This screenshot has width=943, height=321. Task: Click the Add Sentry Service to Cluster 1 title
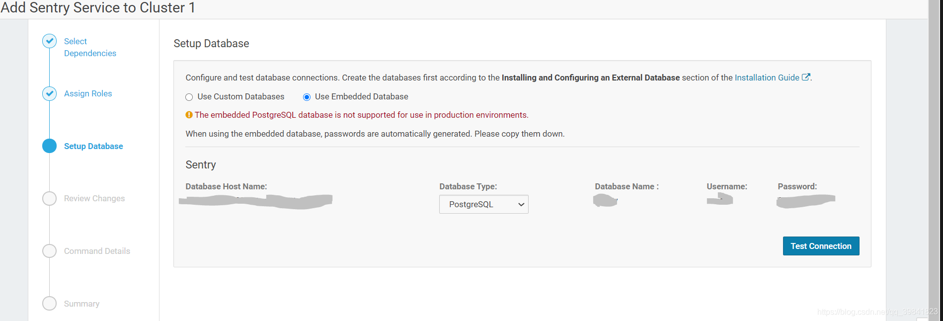tap(98, 7)
